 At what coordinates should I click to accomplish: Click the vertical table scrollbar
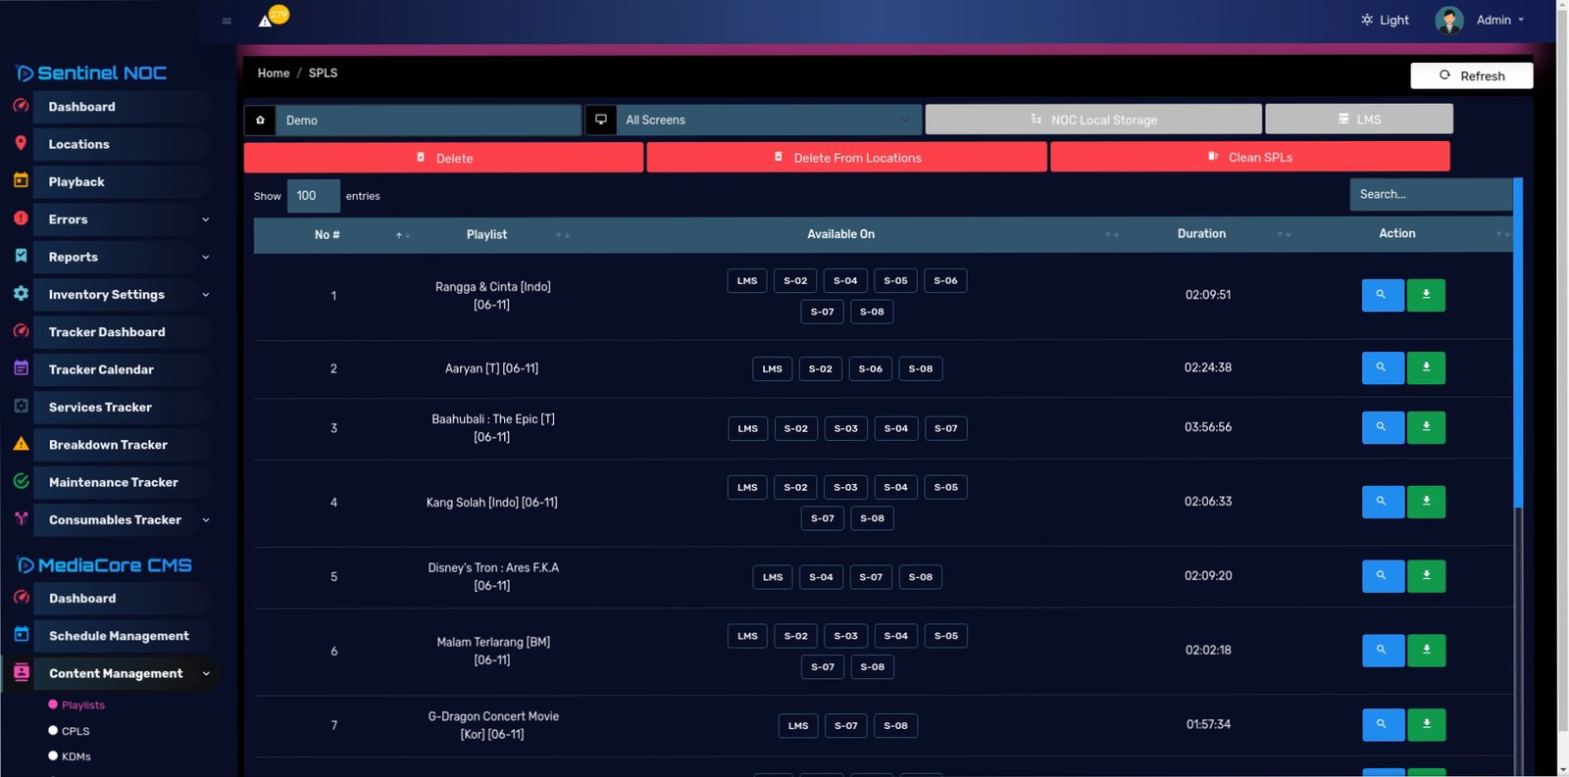click(1518, 343)
